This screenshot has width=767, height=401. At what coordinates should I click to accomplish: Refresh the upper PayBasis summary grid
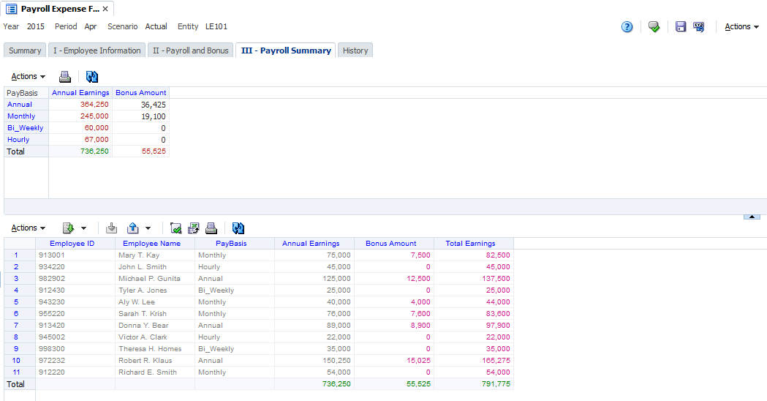(x=92, y=77)
